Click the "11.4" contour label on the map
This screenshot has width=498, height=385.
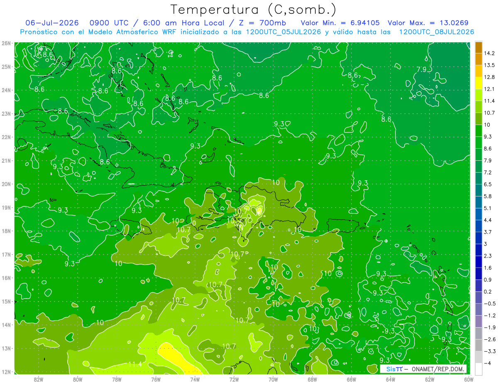point(135,364)
